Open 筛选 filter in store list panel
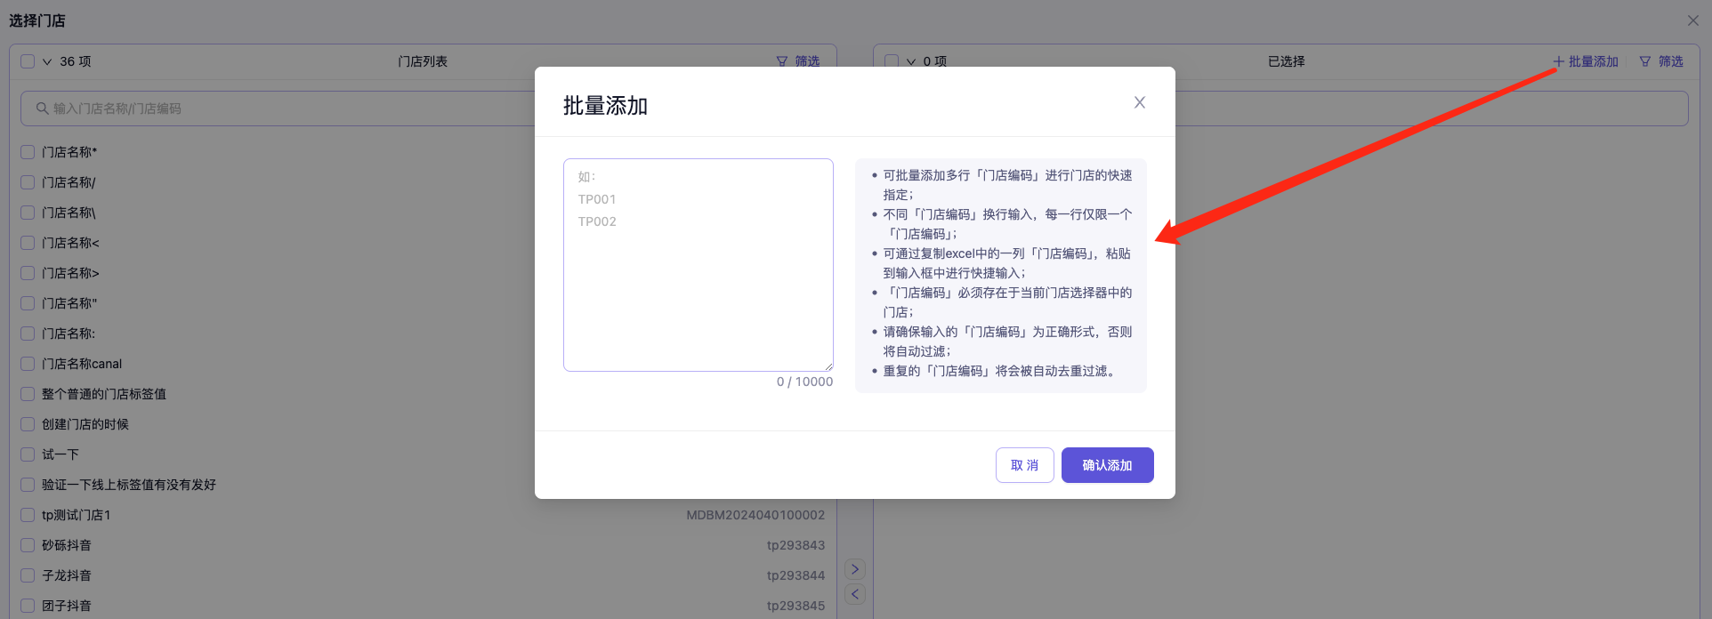The width and height of the screenshot is (1712, 619). tap(798, 61)
